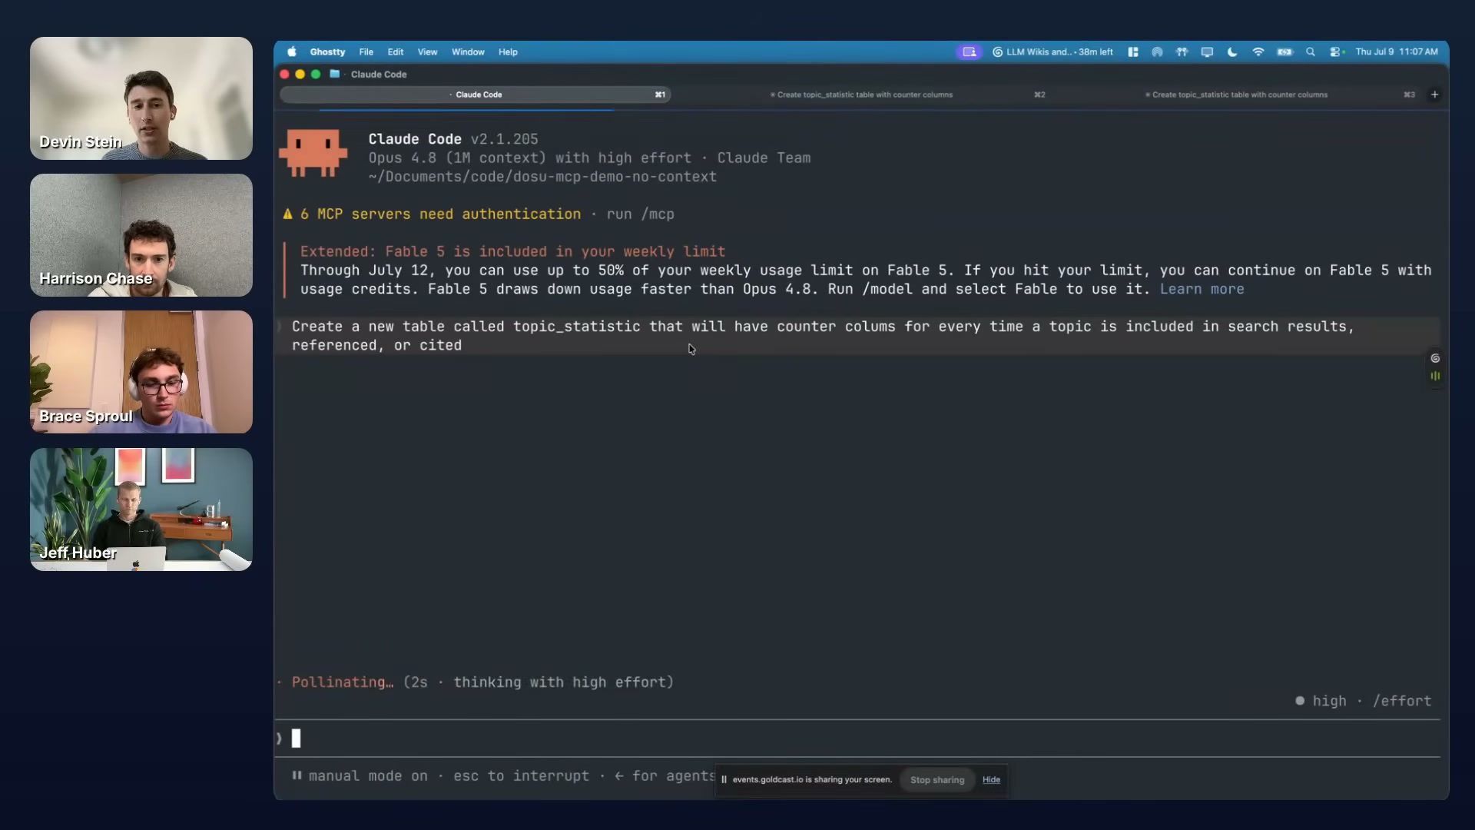1475x830 pixels.
Task: Switch to third Create topic_statistic tab
Action: [x=1238, y=95]
